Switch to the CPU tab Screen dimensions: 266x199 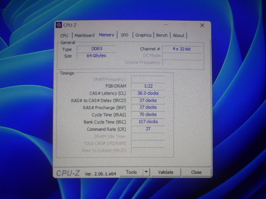[64, 36]
